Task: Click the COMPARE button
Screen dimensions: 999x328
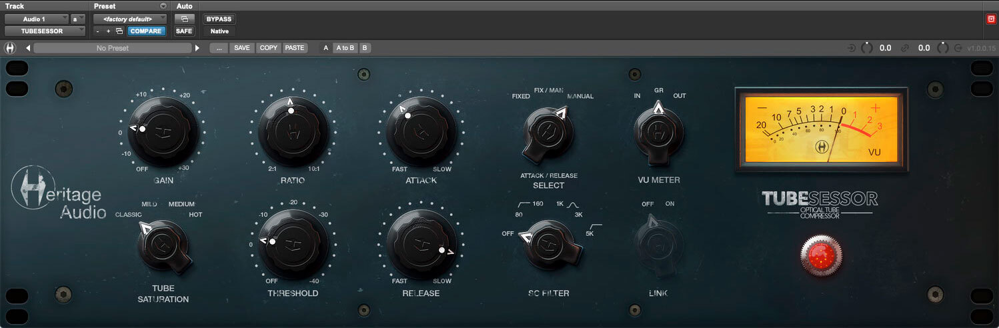Action: [146, 31]
